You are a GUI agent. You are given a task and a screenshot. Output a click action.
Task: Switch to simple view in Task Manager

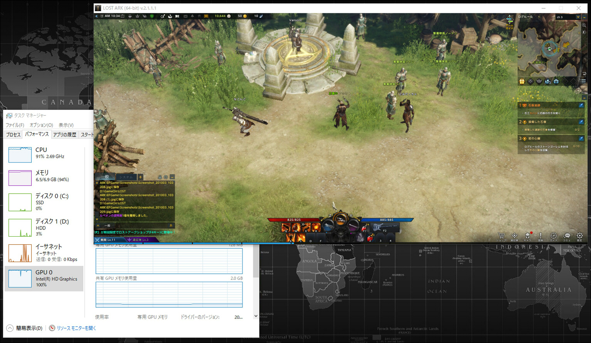click(x=24, y=328)
